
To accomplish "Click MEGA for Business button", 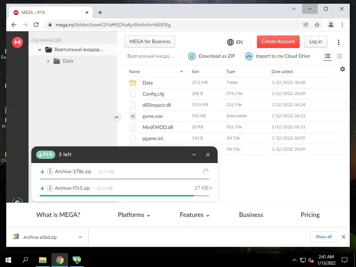I will (x=150, y=42).
